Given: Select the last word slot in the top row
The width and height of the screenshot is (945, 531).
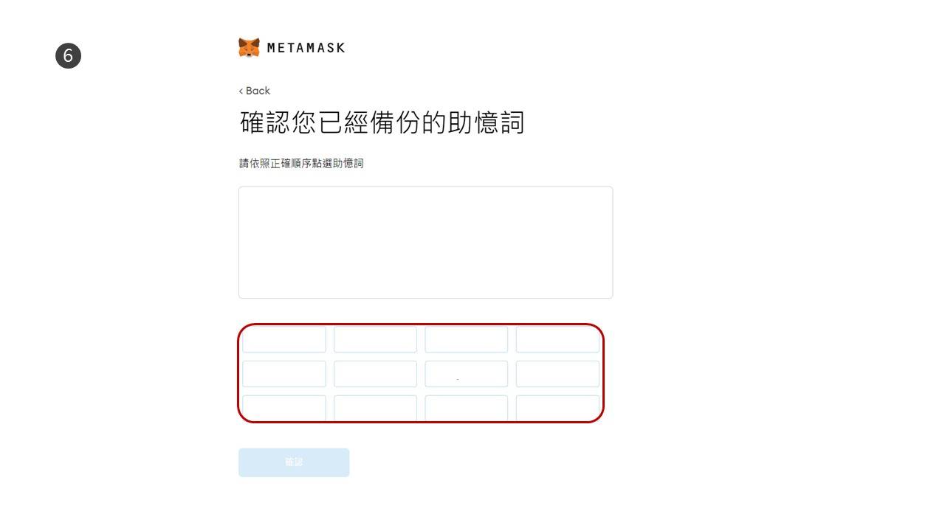Looking at the screenshot, I should click(x=557, y=340).
